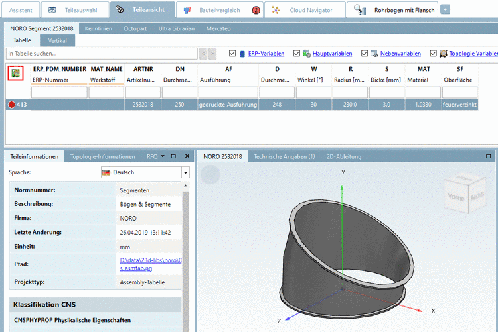Toggle the ERP-Variablen checkbox

(232, 53)
